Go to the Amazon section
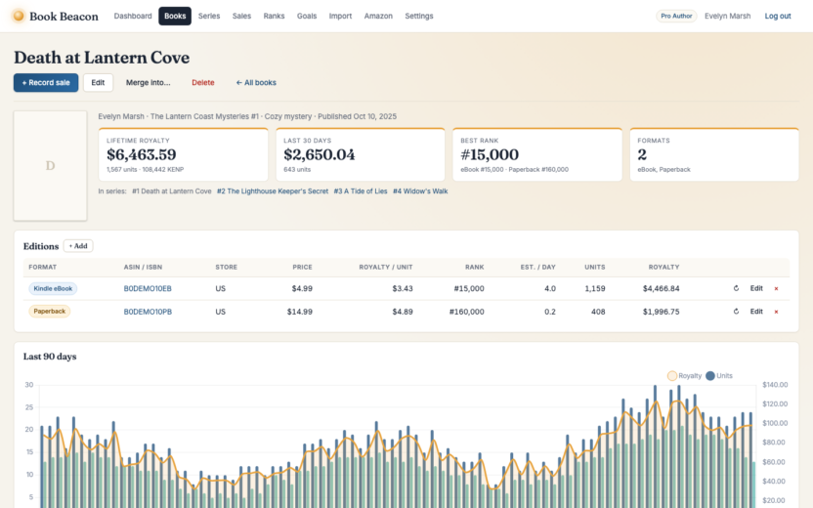Screen dimensions: 813x508 point(378,16)
